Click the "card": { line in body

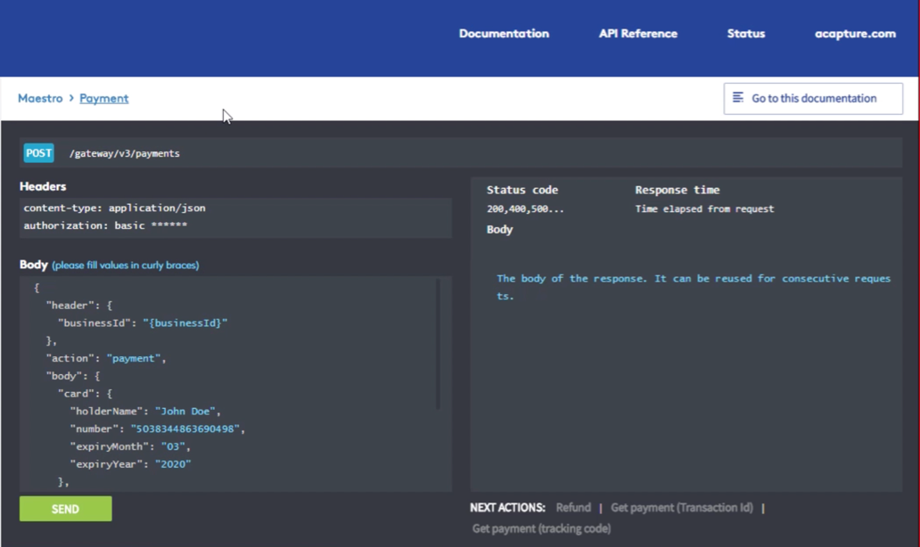85,394
